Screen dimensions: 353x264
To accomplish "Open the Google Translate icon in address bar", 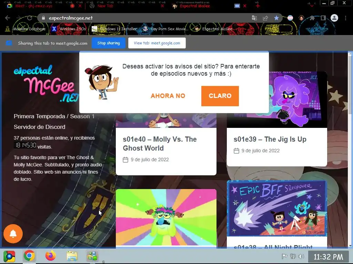I will coord(254,18).
